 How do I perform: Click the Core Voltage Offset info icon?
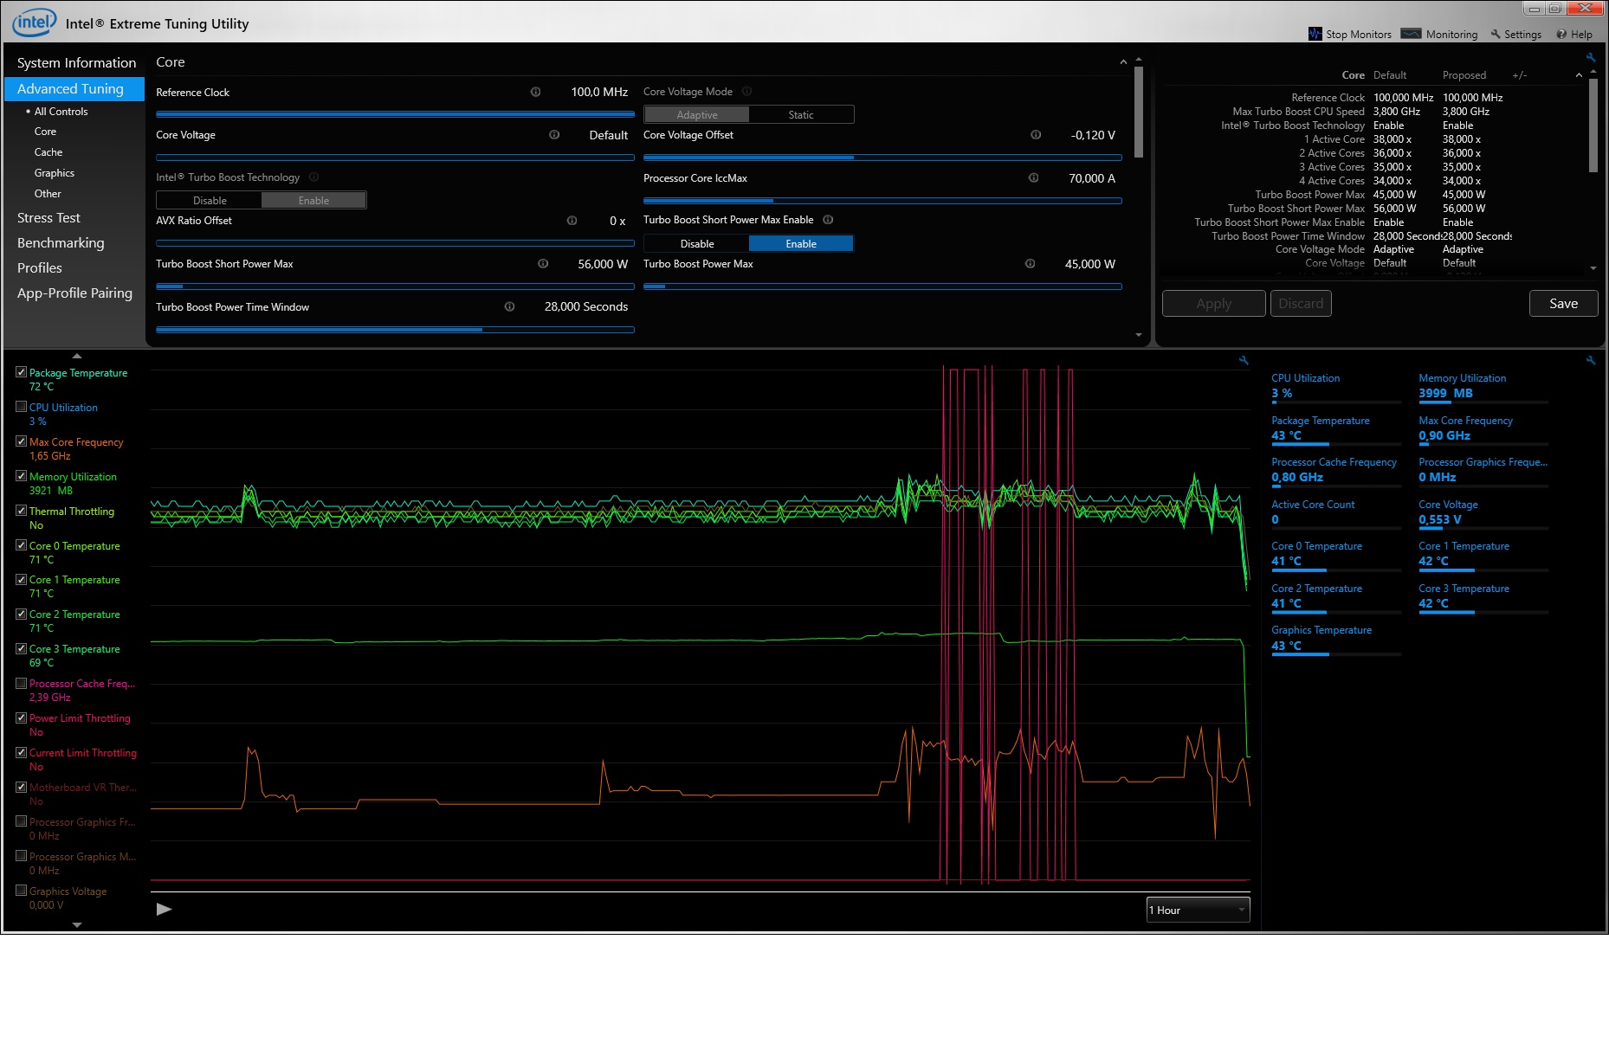point(1036,134)
